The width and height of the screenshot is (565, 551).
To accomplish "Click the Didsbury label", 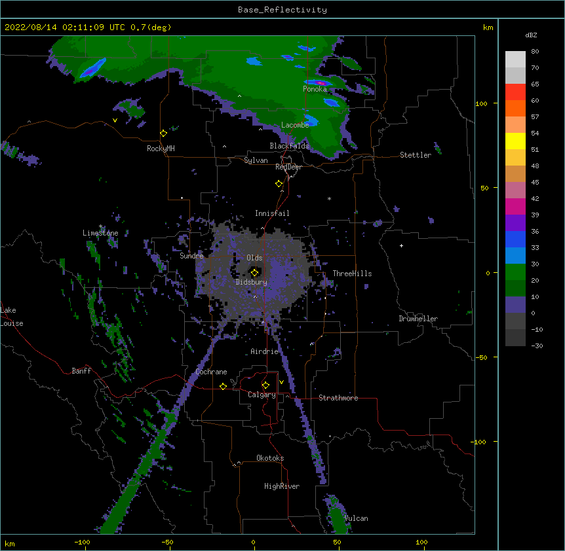I will [251, 282].
